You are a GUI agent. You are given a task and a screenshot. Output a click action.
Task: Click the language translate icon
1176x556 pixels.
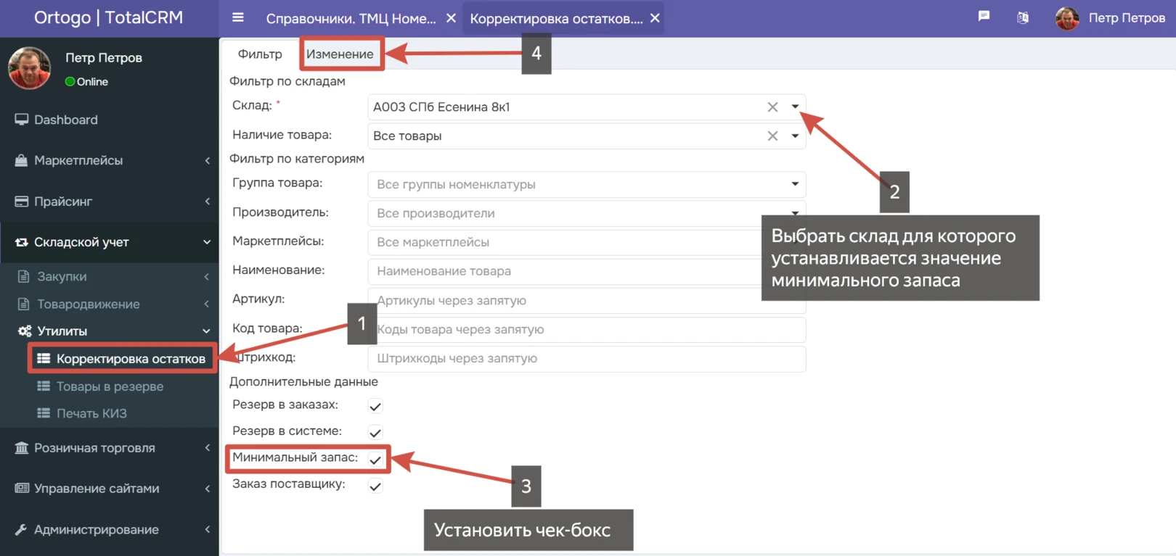pyautogui.click(x=1023, y=17)
